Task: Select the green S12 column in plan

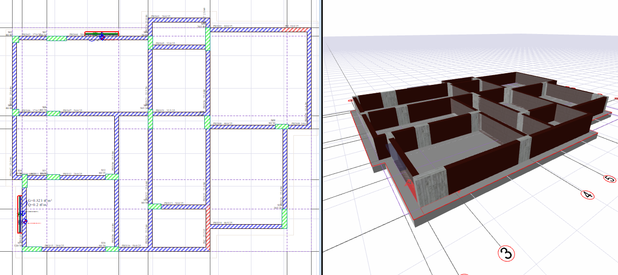Action: click(x=112, y=177)
